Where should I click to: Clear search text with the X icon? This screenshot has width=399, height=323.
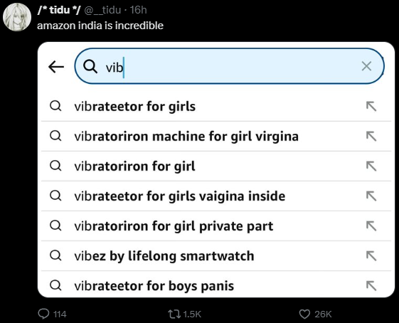coord(366,66)
